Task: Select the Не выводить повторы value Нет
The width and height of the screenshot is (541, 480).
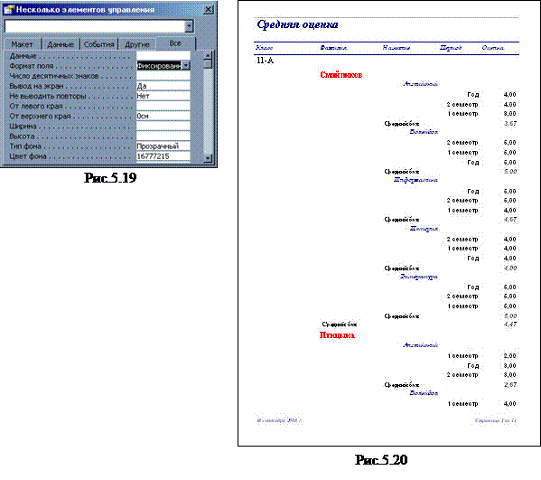Action: (x=163, y=96)
